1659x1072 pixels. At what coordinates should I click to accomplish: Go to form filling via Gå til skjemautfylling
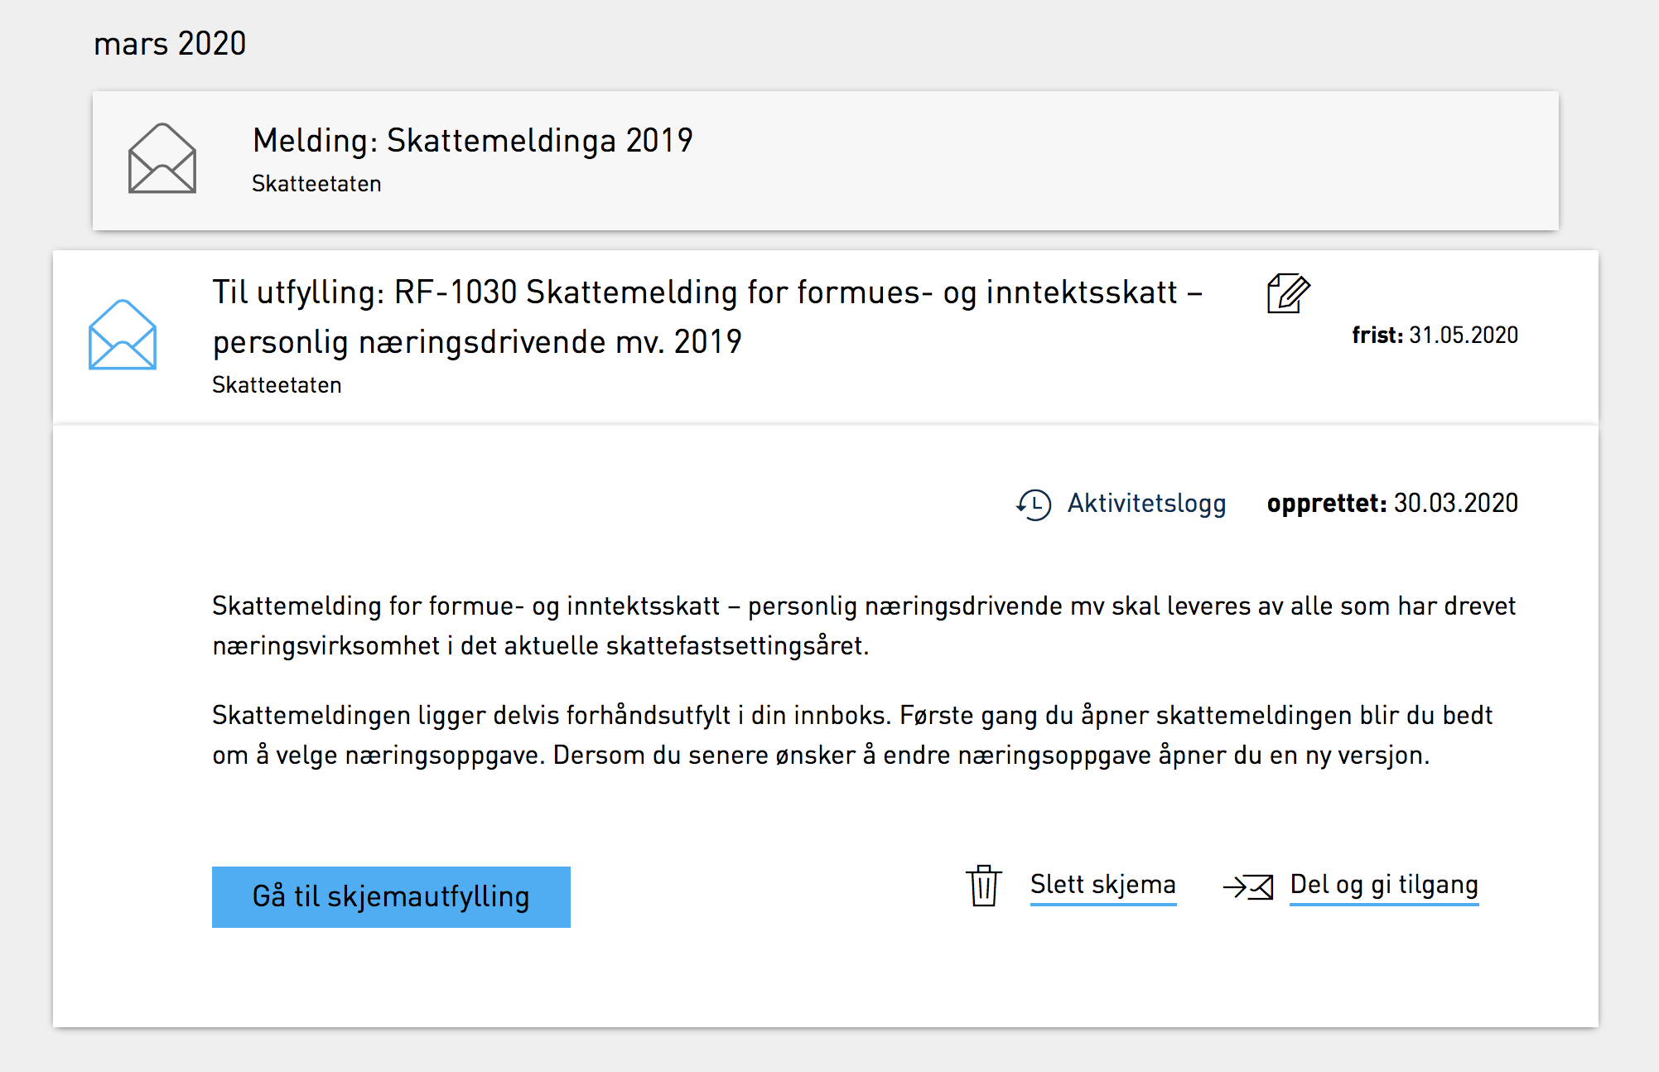(391, 897)
